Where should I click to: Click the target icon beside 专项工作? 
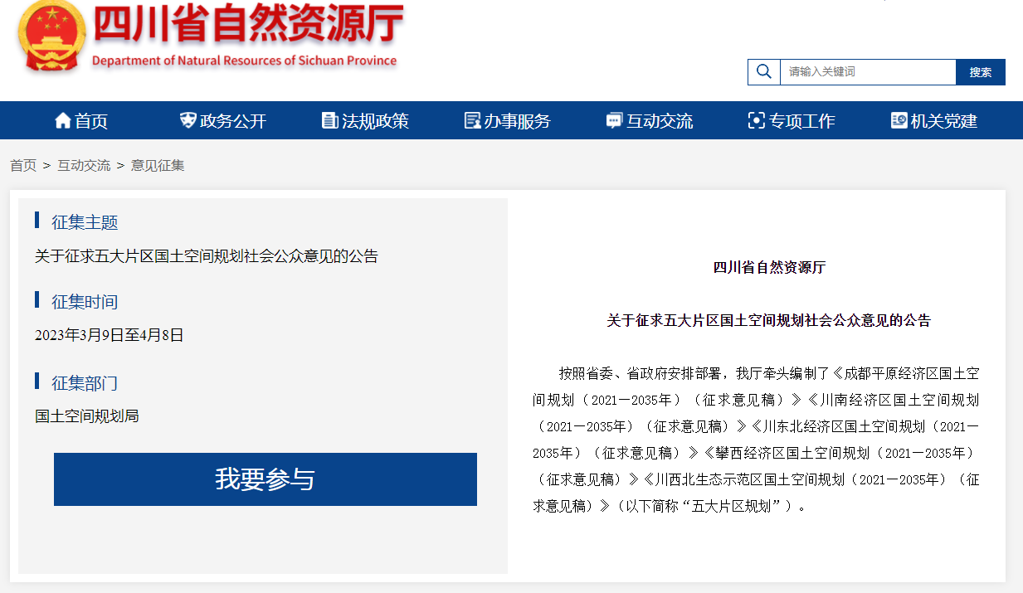755,119
